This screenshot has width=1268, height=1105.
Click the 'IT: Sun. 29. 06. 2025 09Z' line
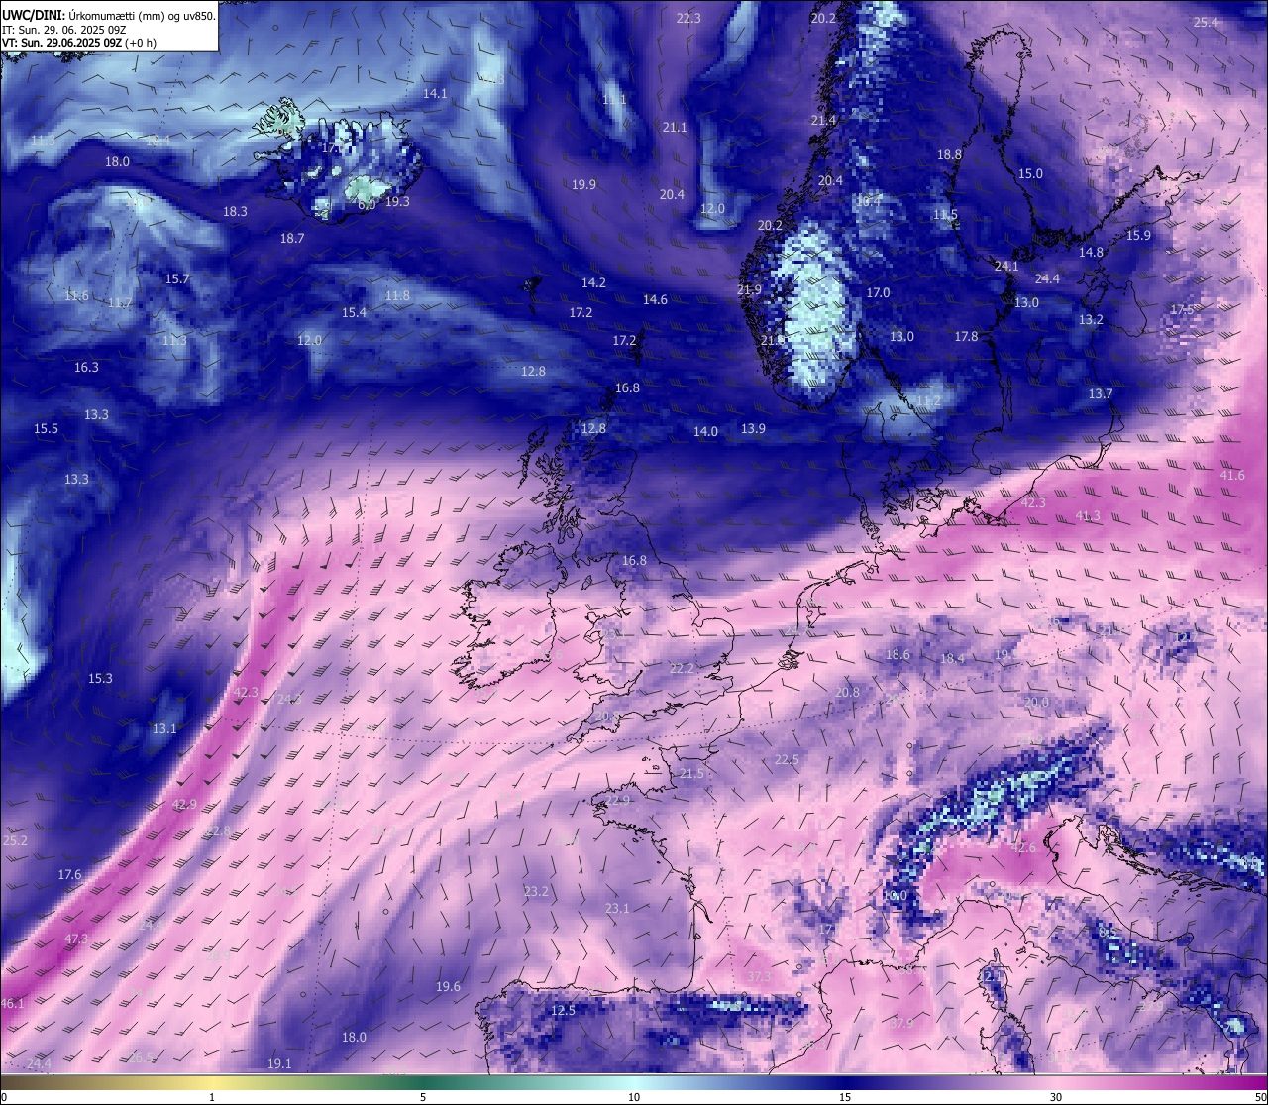tap(64, 30)
